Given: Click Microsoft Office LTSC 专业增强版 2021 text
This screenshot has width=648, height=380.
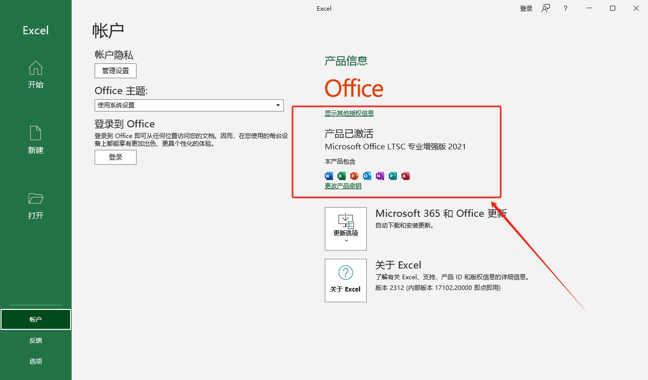Looking at the screenshot, I should point(395,147).
